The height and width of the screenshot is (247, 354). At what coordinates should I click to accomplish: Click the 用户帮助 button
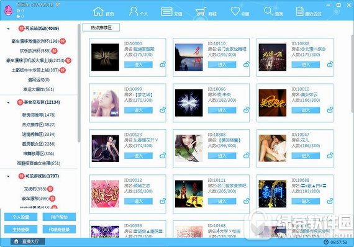(x=59, y=217)
